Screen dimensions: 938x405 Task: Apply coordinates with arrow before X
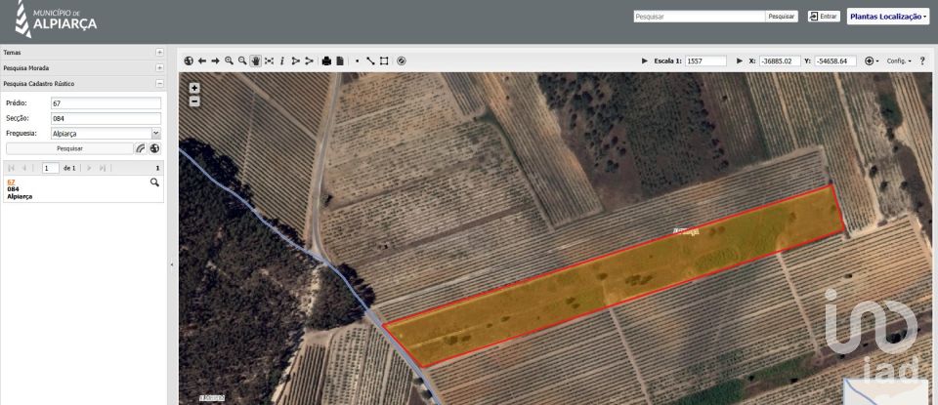click(740, 61)
